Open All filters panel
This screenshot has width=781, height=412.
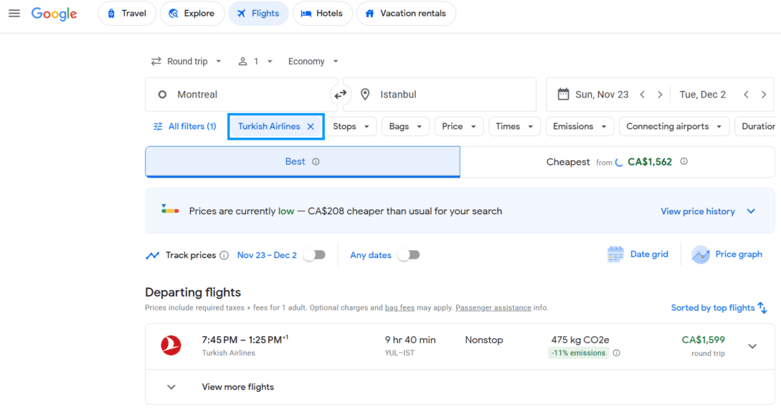pyautogui.click(x=185, y=126)
